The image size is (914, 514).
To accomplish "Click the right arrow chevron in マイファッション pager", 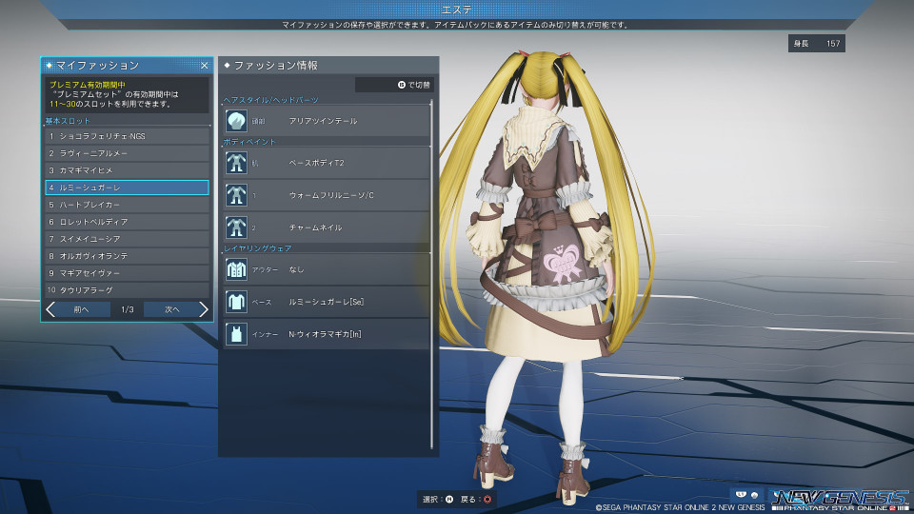I will pyautogui.click(x=203, y=309).
